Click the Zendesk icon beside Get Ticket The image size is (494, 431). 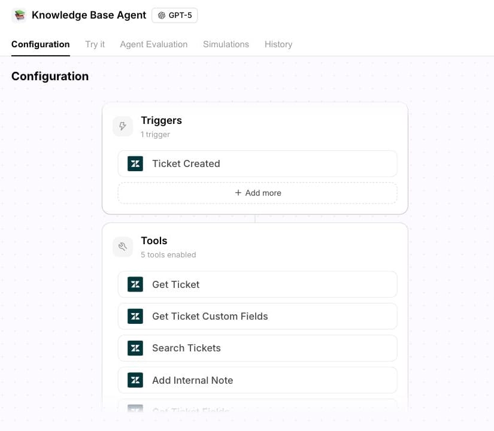pos(135,284)
